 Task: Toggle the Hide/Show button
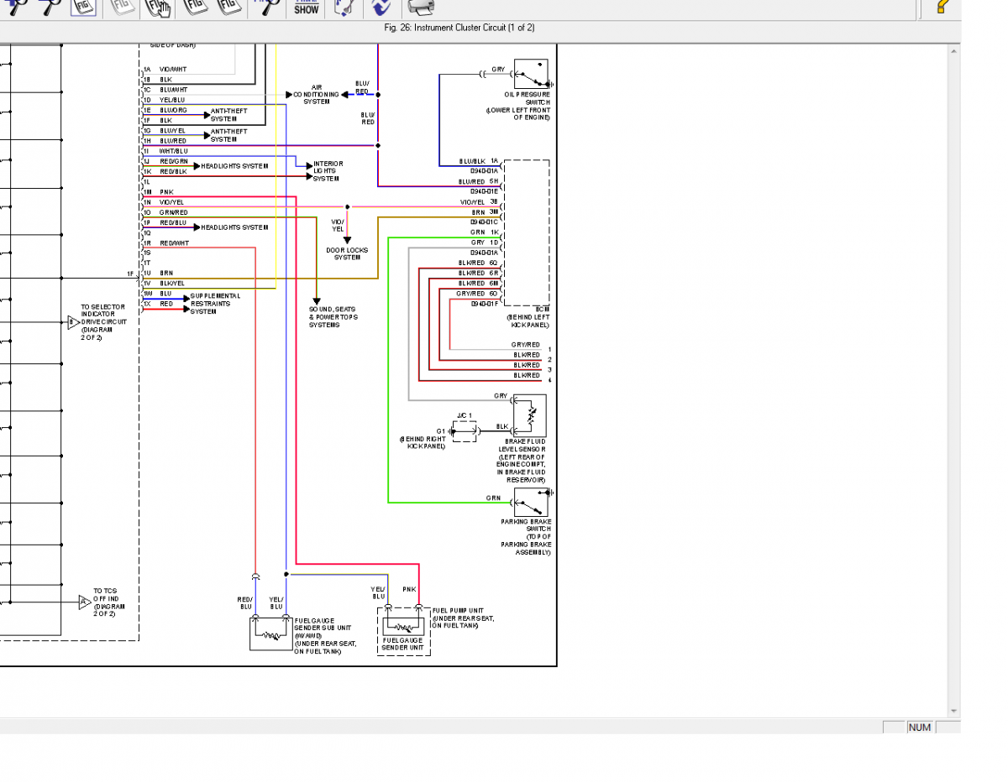[x=306, y=8]
